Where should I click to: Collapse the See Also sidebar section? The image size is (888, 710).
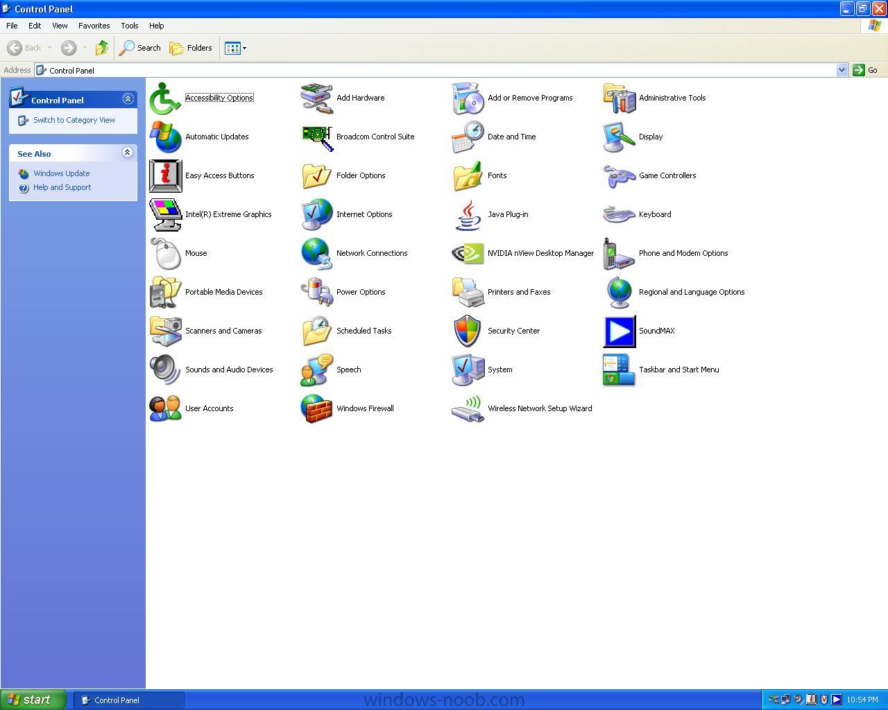click(x=128, y=153)
